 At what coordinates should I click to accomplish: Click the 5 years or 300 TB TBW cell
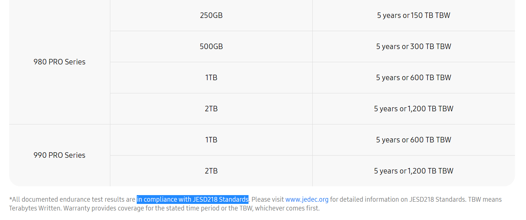tap(413, 46)
